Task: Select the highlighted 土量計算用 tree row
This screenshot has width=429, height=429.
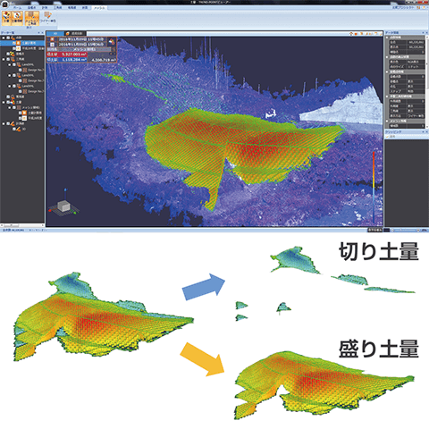Action: click(x=22, y=43)
